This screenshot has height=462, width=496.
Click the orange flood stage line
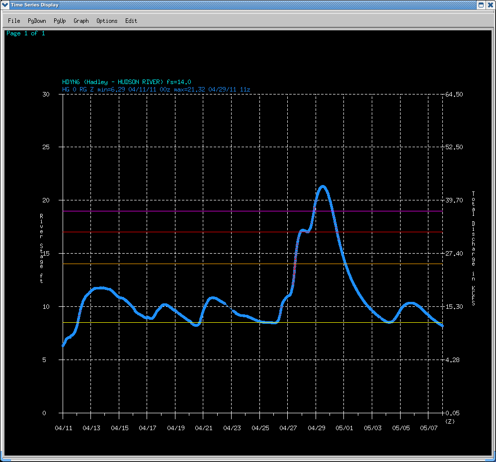253,264
